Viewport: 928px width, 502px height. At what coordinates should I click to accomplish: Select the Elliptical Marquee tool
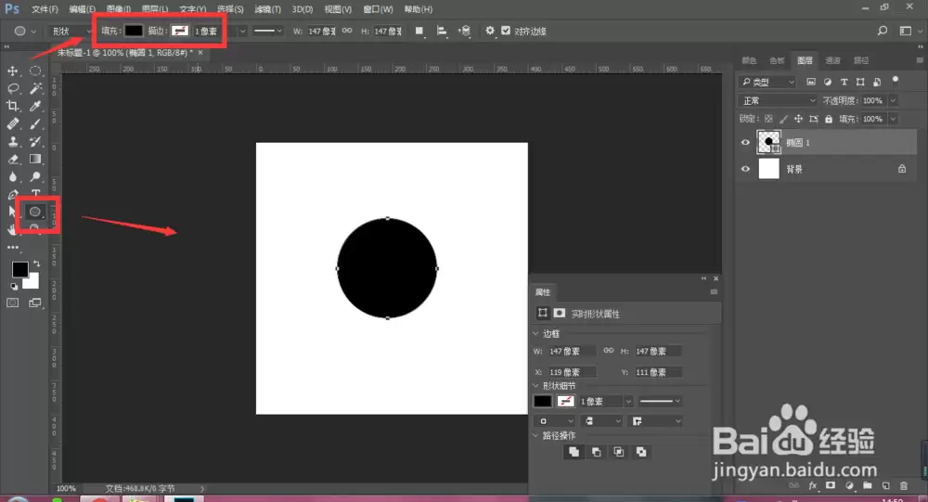click(x=35, y=71)
